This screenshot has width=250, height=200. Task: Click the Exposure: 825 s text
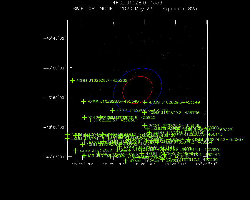pyautogui.click(x=182, y=9)
